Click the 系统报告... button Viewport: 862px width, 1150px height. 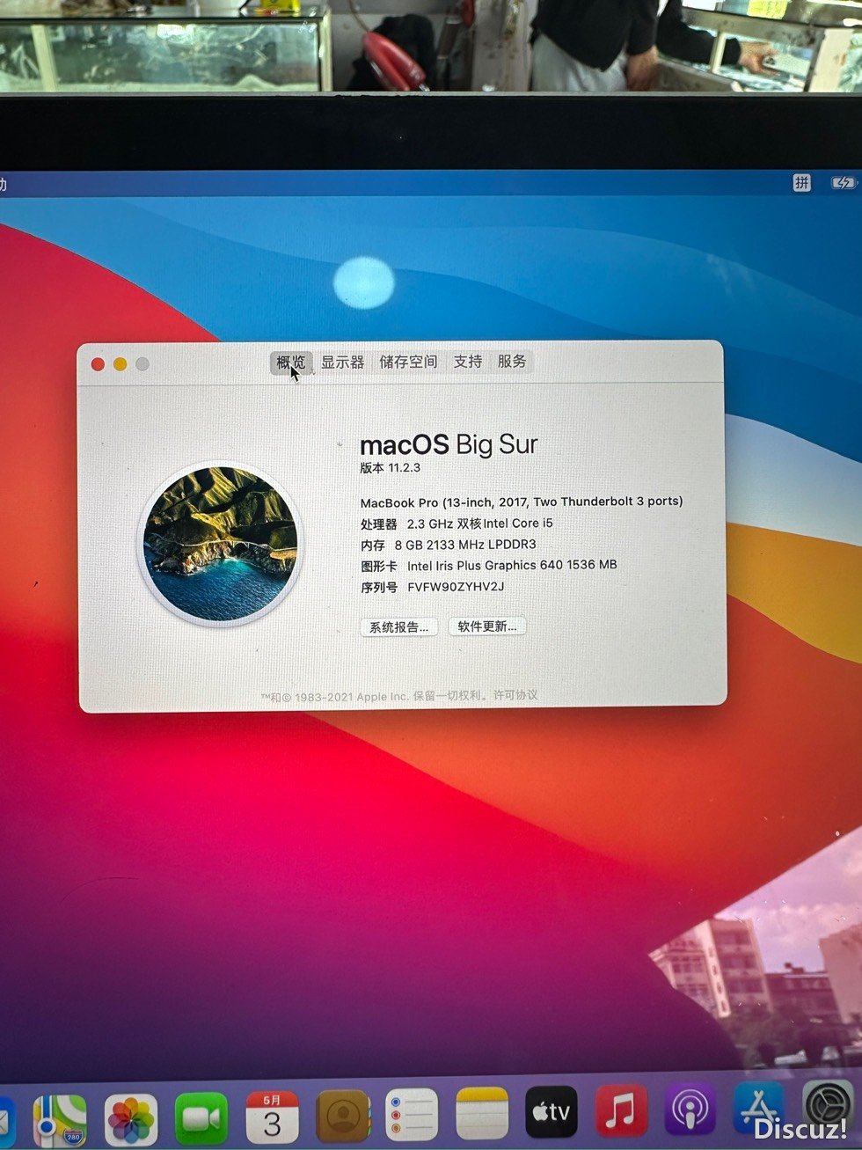click(x=399, y=627)
